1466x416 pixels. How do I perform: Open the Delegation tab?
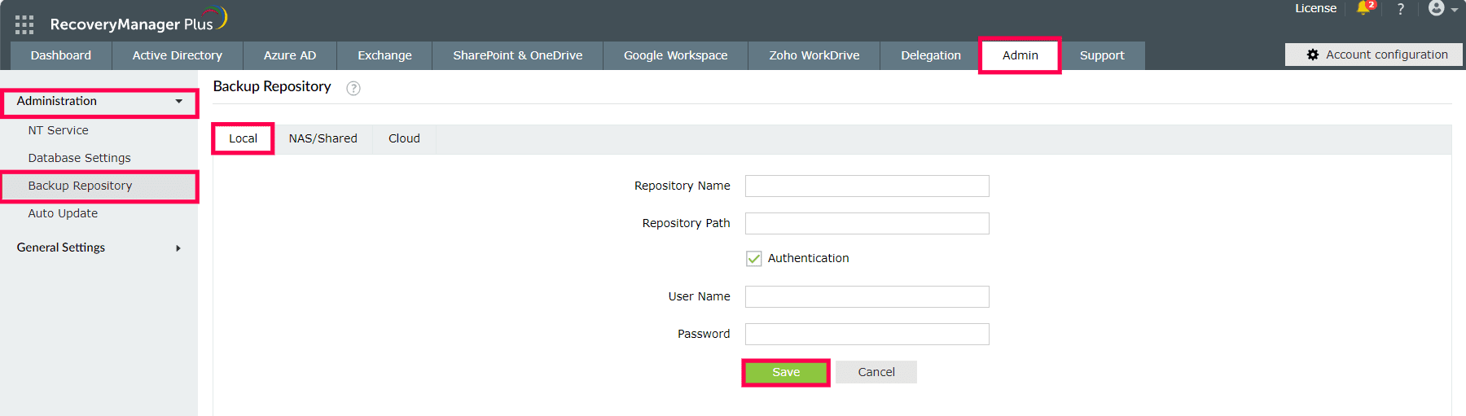click(931, 55)
